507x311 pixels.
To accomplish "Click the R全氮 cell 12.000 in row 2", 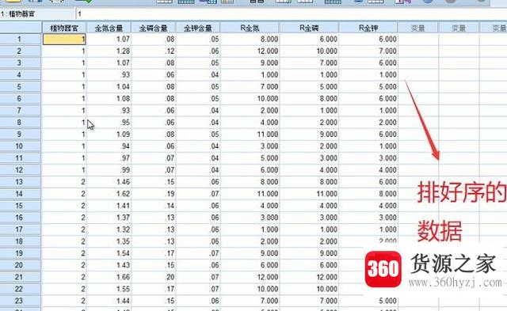I will (250, 51).
